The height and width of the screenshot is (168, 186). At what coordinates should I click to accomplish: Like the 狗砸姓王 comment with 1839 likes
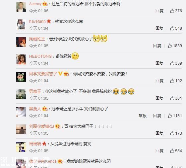click(170, 46)
